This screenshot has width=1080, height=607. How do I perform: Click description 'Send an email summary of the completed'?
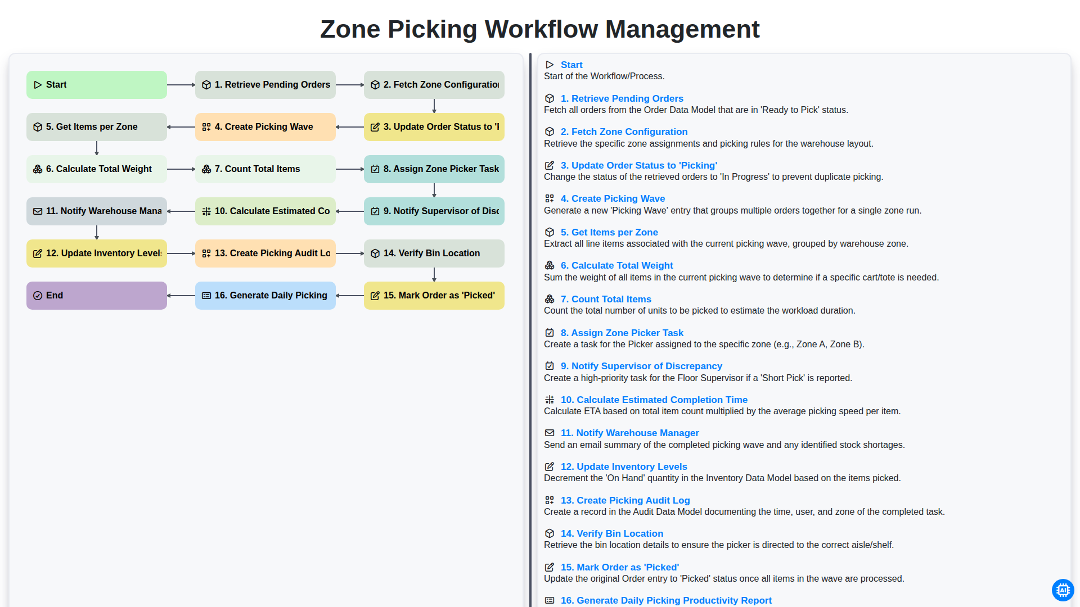click(724, 445)
